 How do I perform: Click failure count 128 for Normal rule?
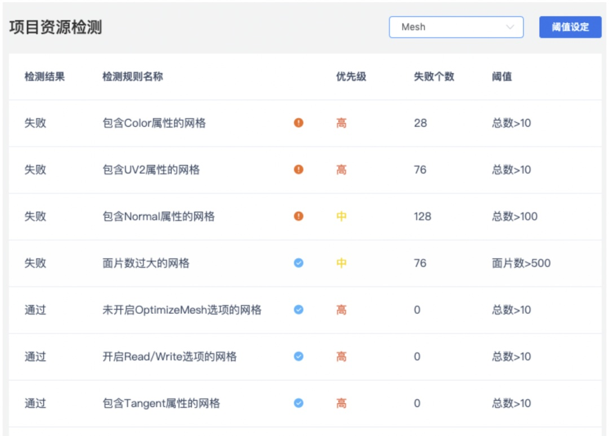pyautogui.click(x=422, y=216)
